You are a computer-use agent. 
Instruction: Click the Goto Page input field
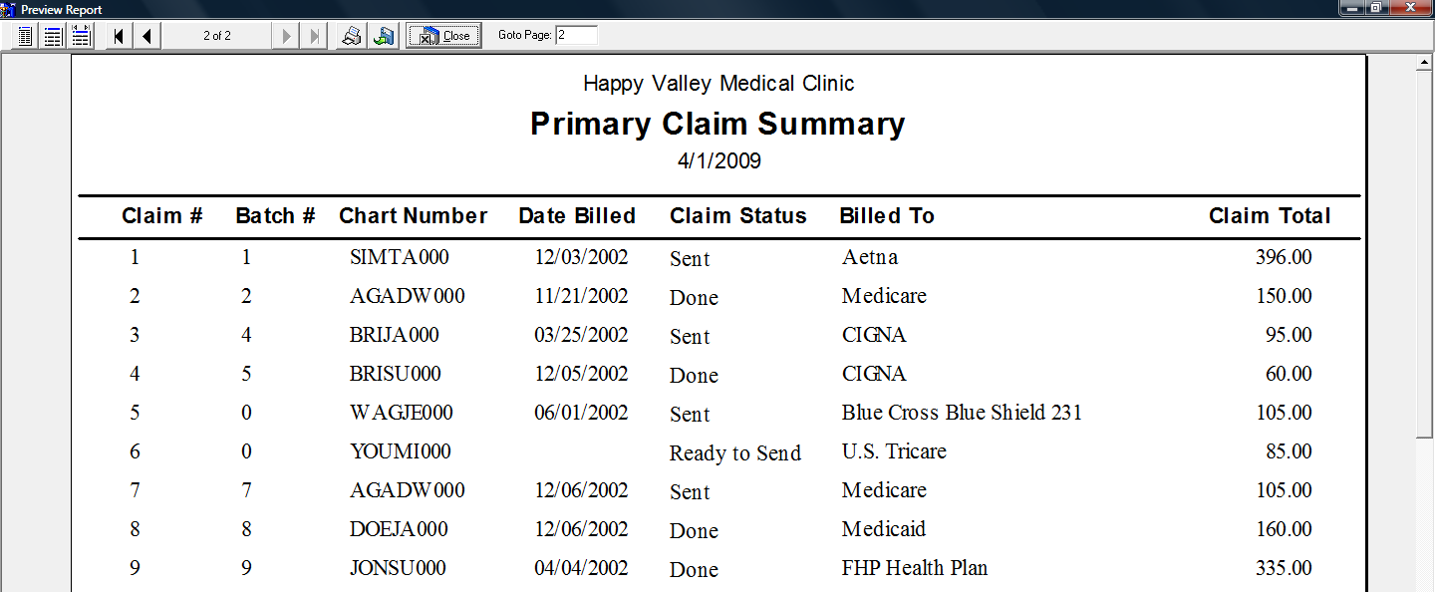pos(576,35)
